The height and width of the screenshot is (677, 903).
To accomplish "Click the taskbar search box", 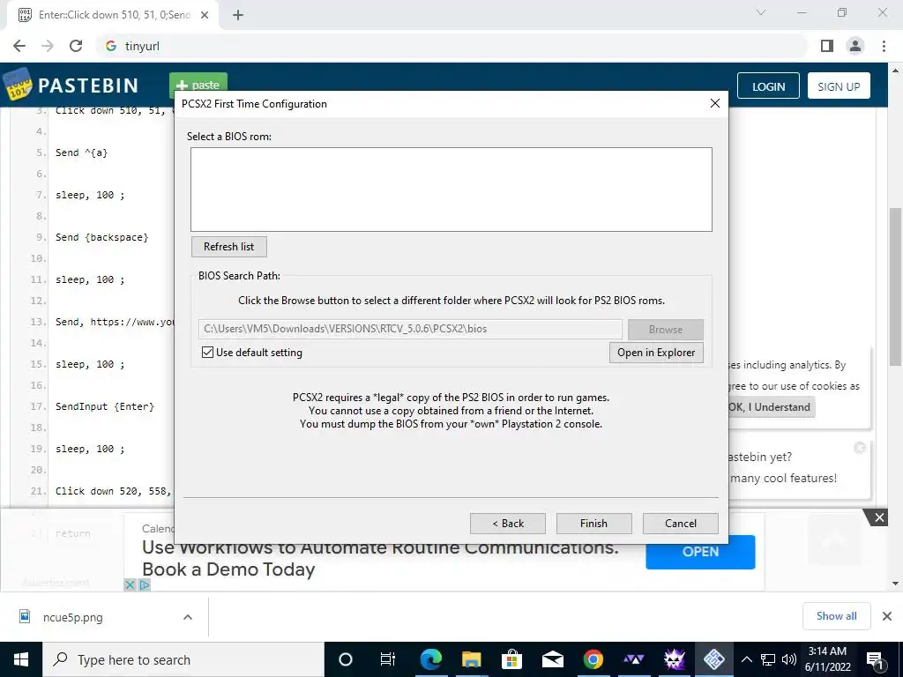I will tap(183, 659).
